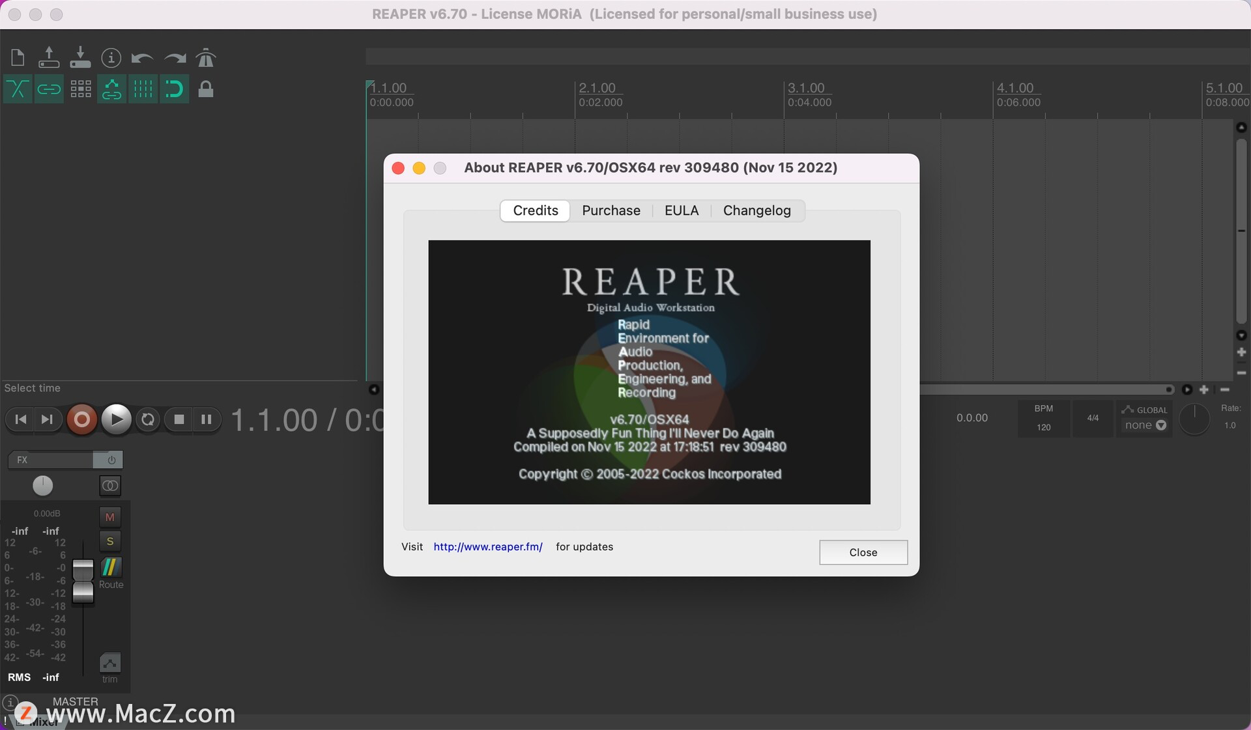Toggle the metronome icon

(x=205, y=58)
